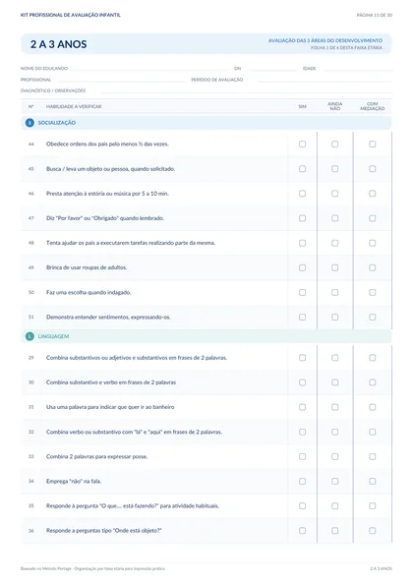413x584 pixels.
Task: Check COM MEDIAÇÃO for item 46 Presta atenção
Action: point(373,194)
